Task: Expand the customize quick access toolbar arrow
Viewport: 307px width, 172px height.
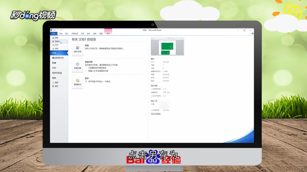Action: point(64,30)
